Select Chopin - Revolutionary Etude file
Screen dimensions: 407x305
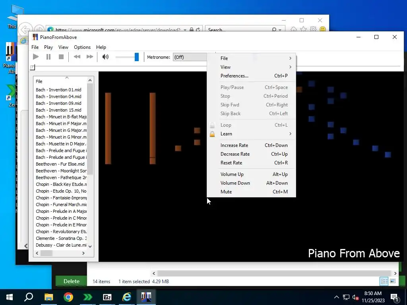[x=61, y=232]
